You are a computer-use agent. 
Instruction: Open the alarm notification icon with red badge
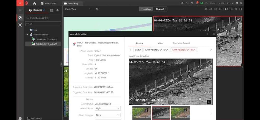coord(197,3)
